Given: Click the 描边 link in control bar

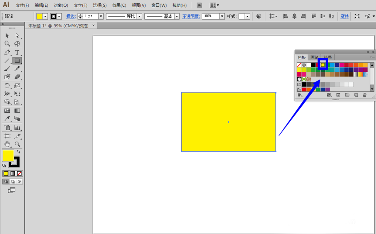Looking at the screenshot, I should pos(71,16).
